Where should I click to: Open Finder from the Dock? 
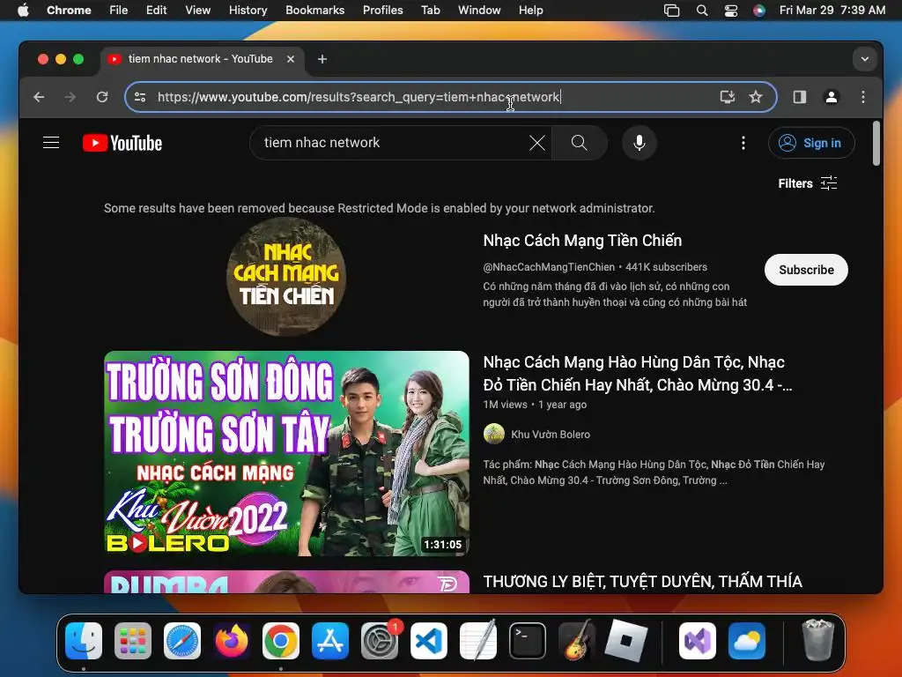point(84,641)
